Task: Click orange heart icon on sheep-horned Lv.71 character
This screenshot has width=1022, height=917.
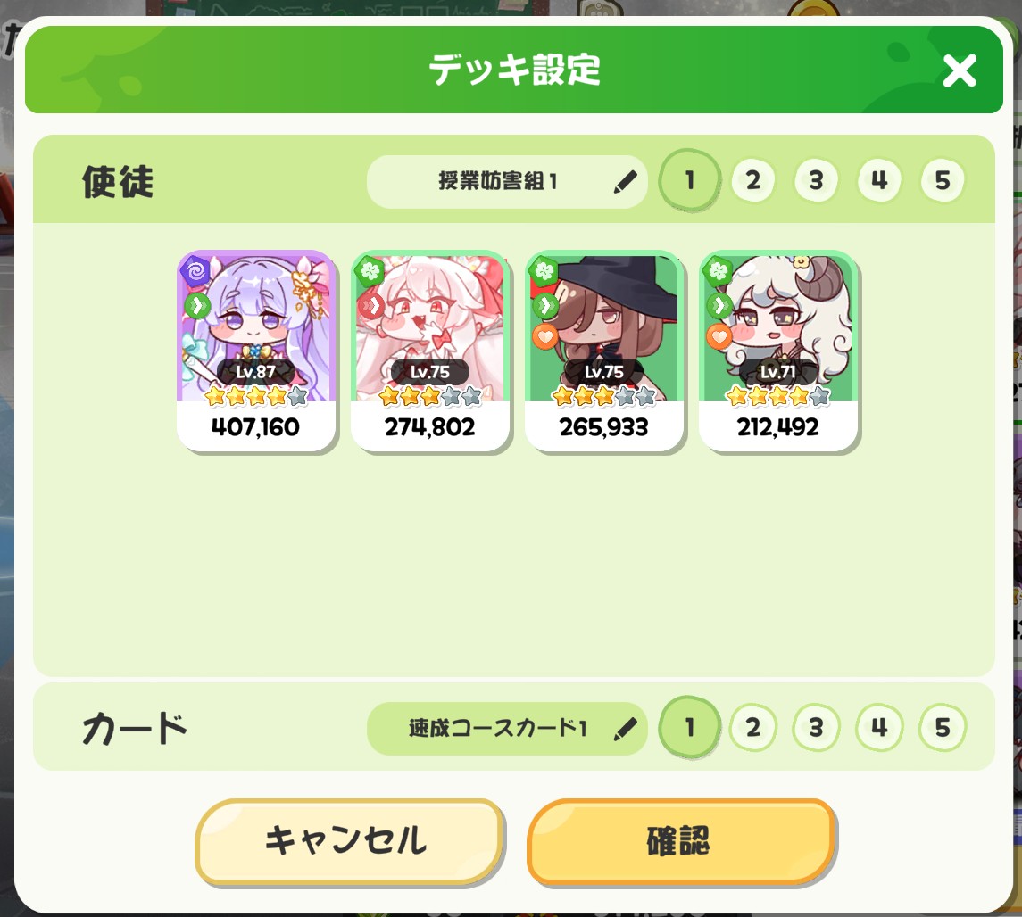Action: tap(719, 336)
